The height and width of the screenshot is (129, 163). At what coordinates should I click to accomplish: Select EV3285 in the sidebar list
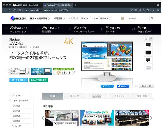[x=16, y=106]
